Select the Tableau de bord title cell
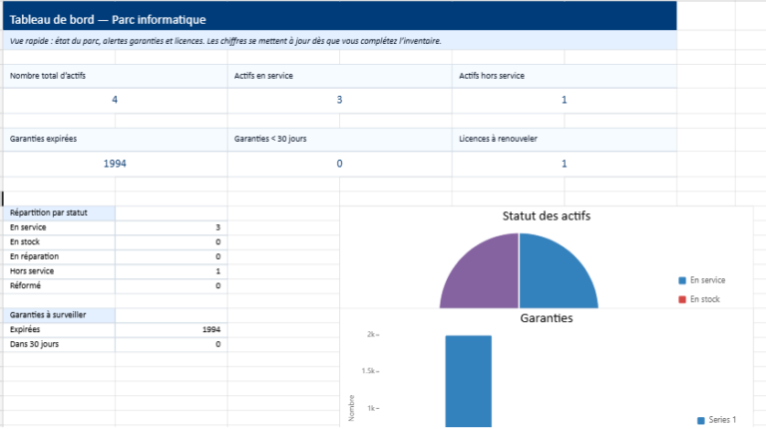The image size is (766, 429). (x=340, y=20)
